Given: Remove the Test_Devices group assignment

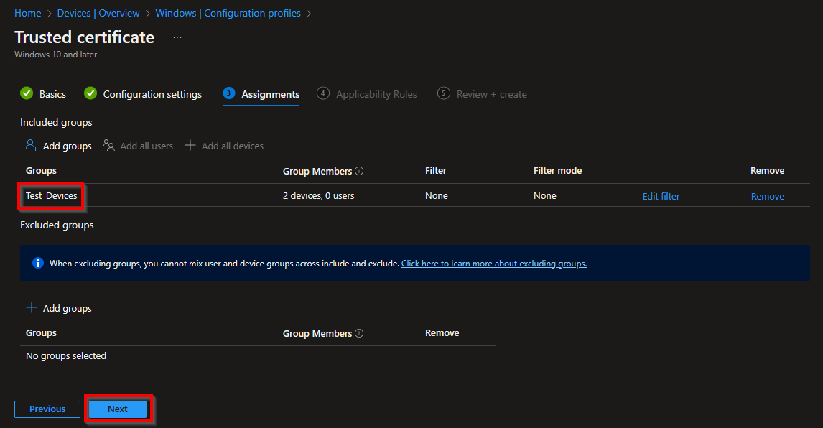Looking at the screenshot, I should point(767,195).
